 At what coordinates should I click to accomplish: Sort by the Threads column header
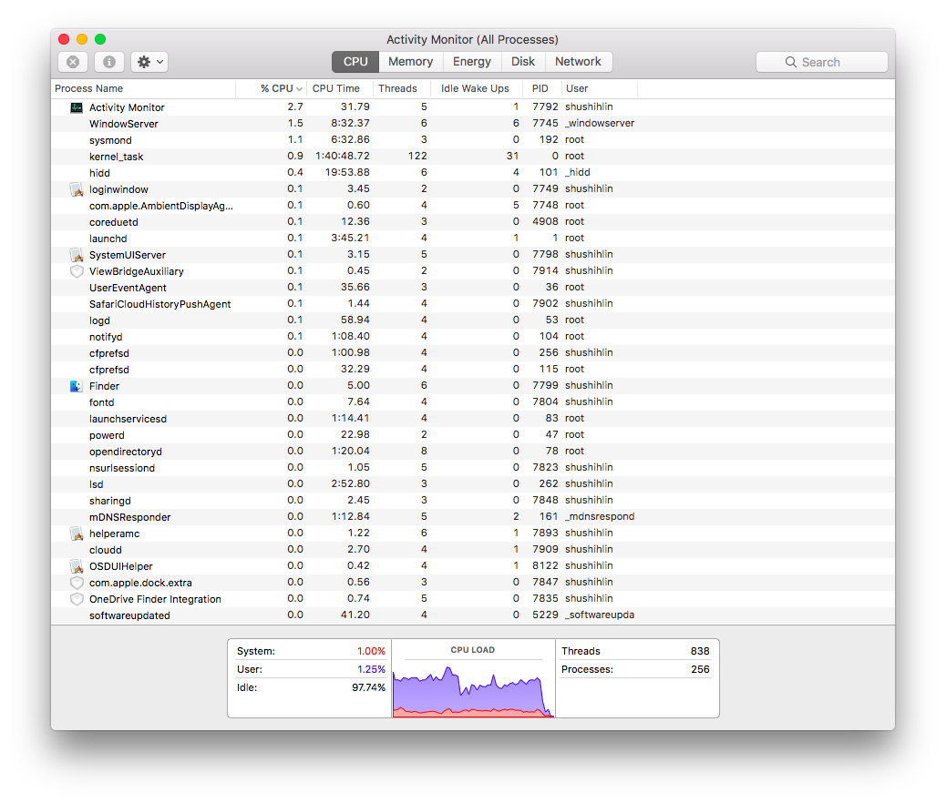pyautogui.click(x=402, y=88)
